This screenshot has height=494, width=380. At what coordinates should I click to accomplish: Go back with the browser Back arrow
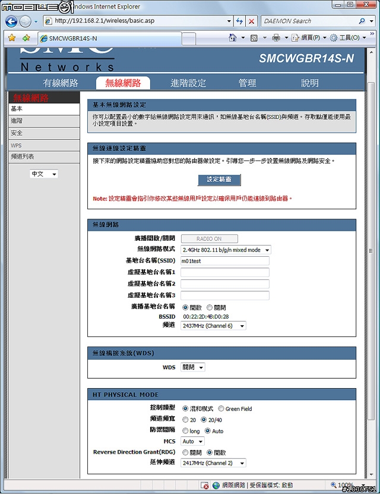tap(11, 21)
